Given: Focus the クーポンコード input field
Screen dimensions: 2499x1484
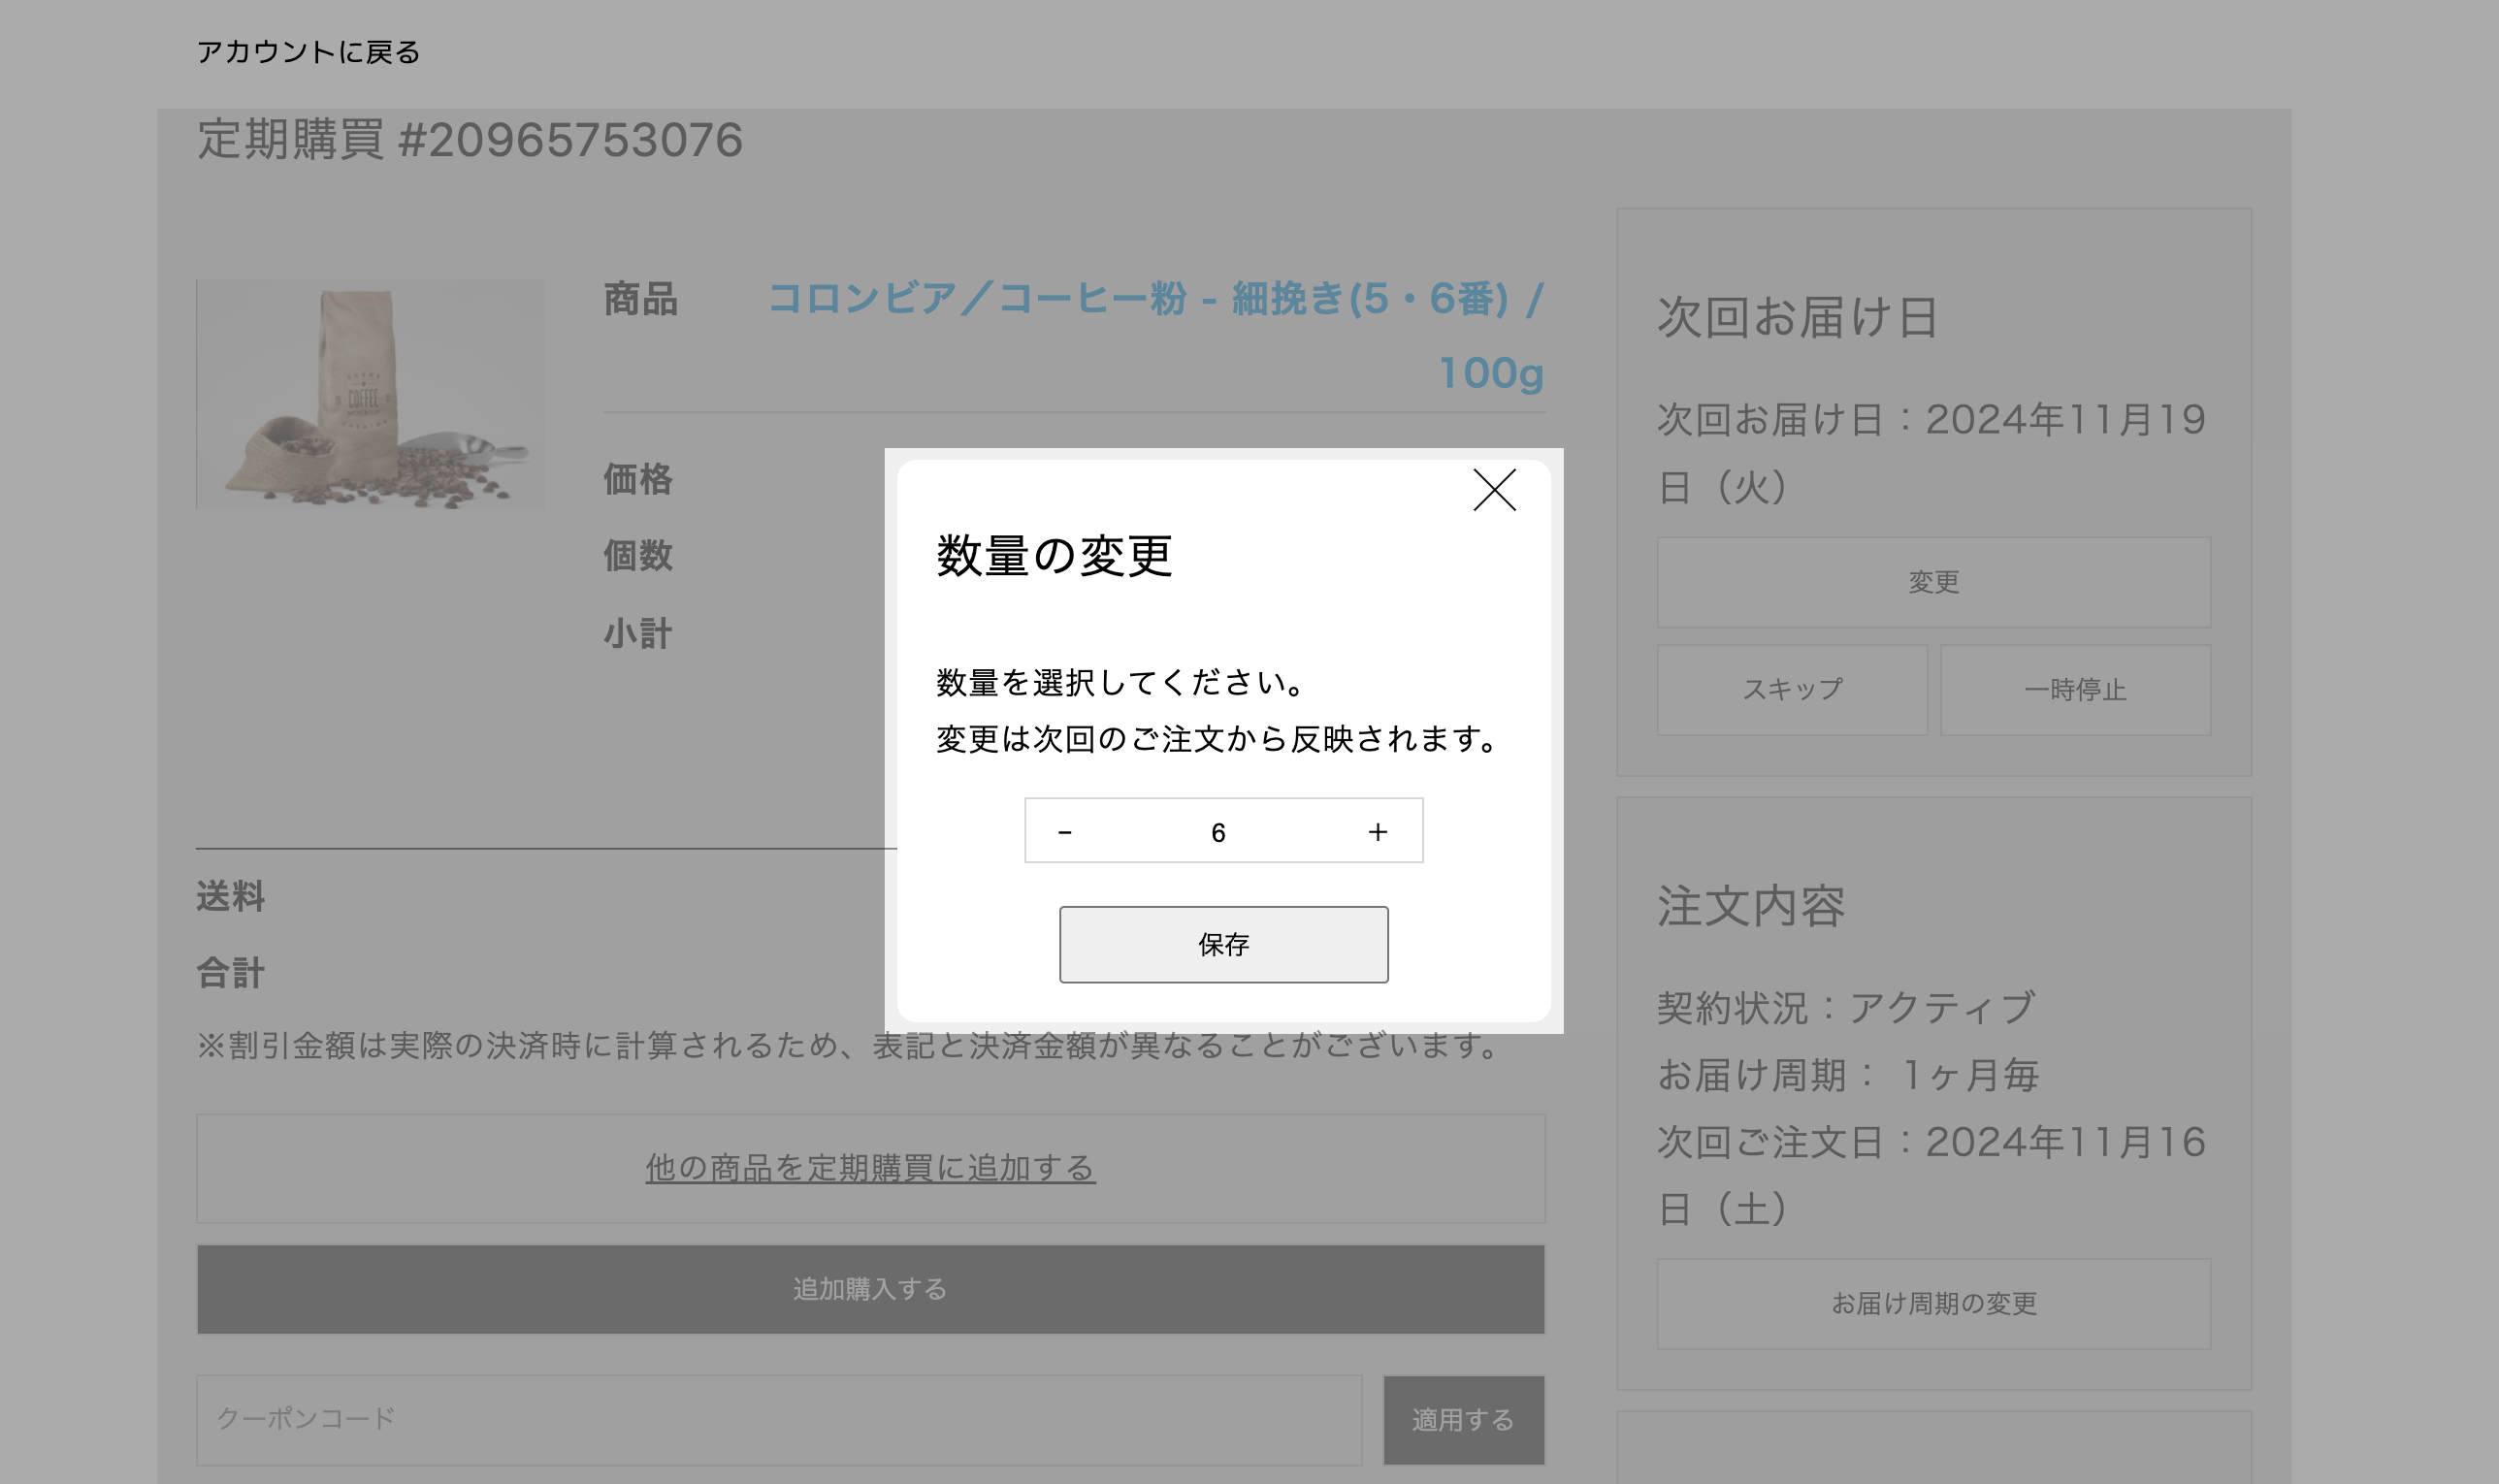Looking at the screenshot, I should [x=778, y=1419].
